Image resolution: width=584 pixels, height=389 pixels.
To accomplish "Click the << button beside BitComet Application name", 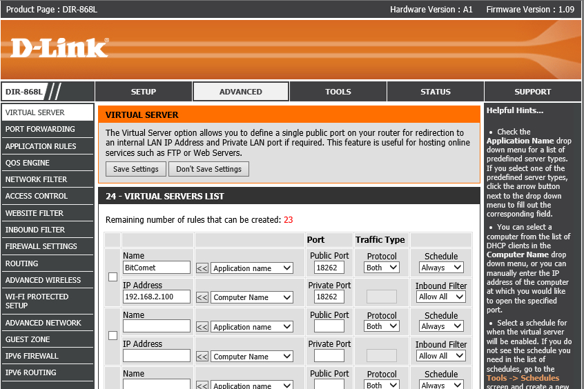I will pyautogui.click(x=202, y=268).
